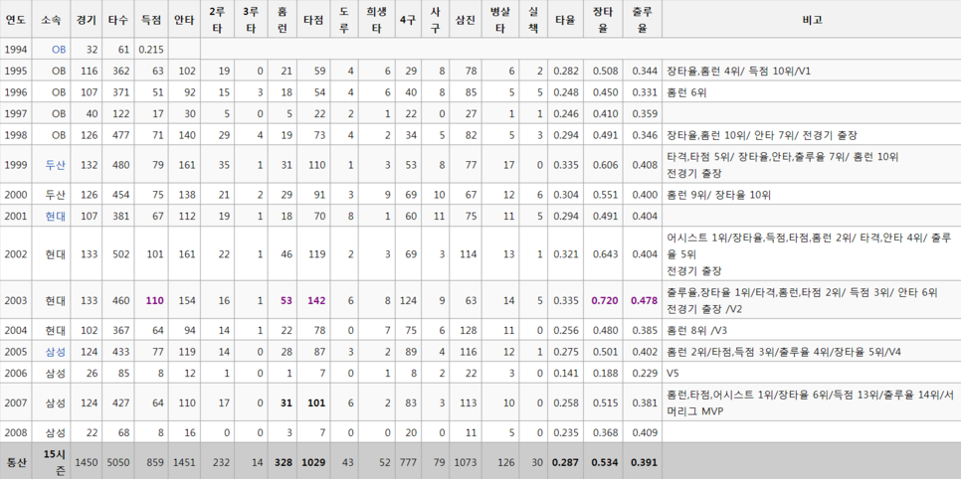The width and height of the screenshot is (961, 479).
Task: Select the 출루율 column header
Action: [642, 20]
